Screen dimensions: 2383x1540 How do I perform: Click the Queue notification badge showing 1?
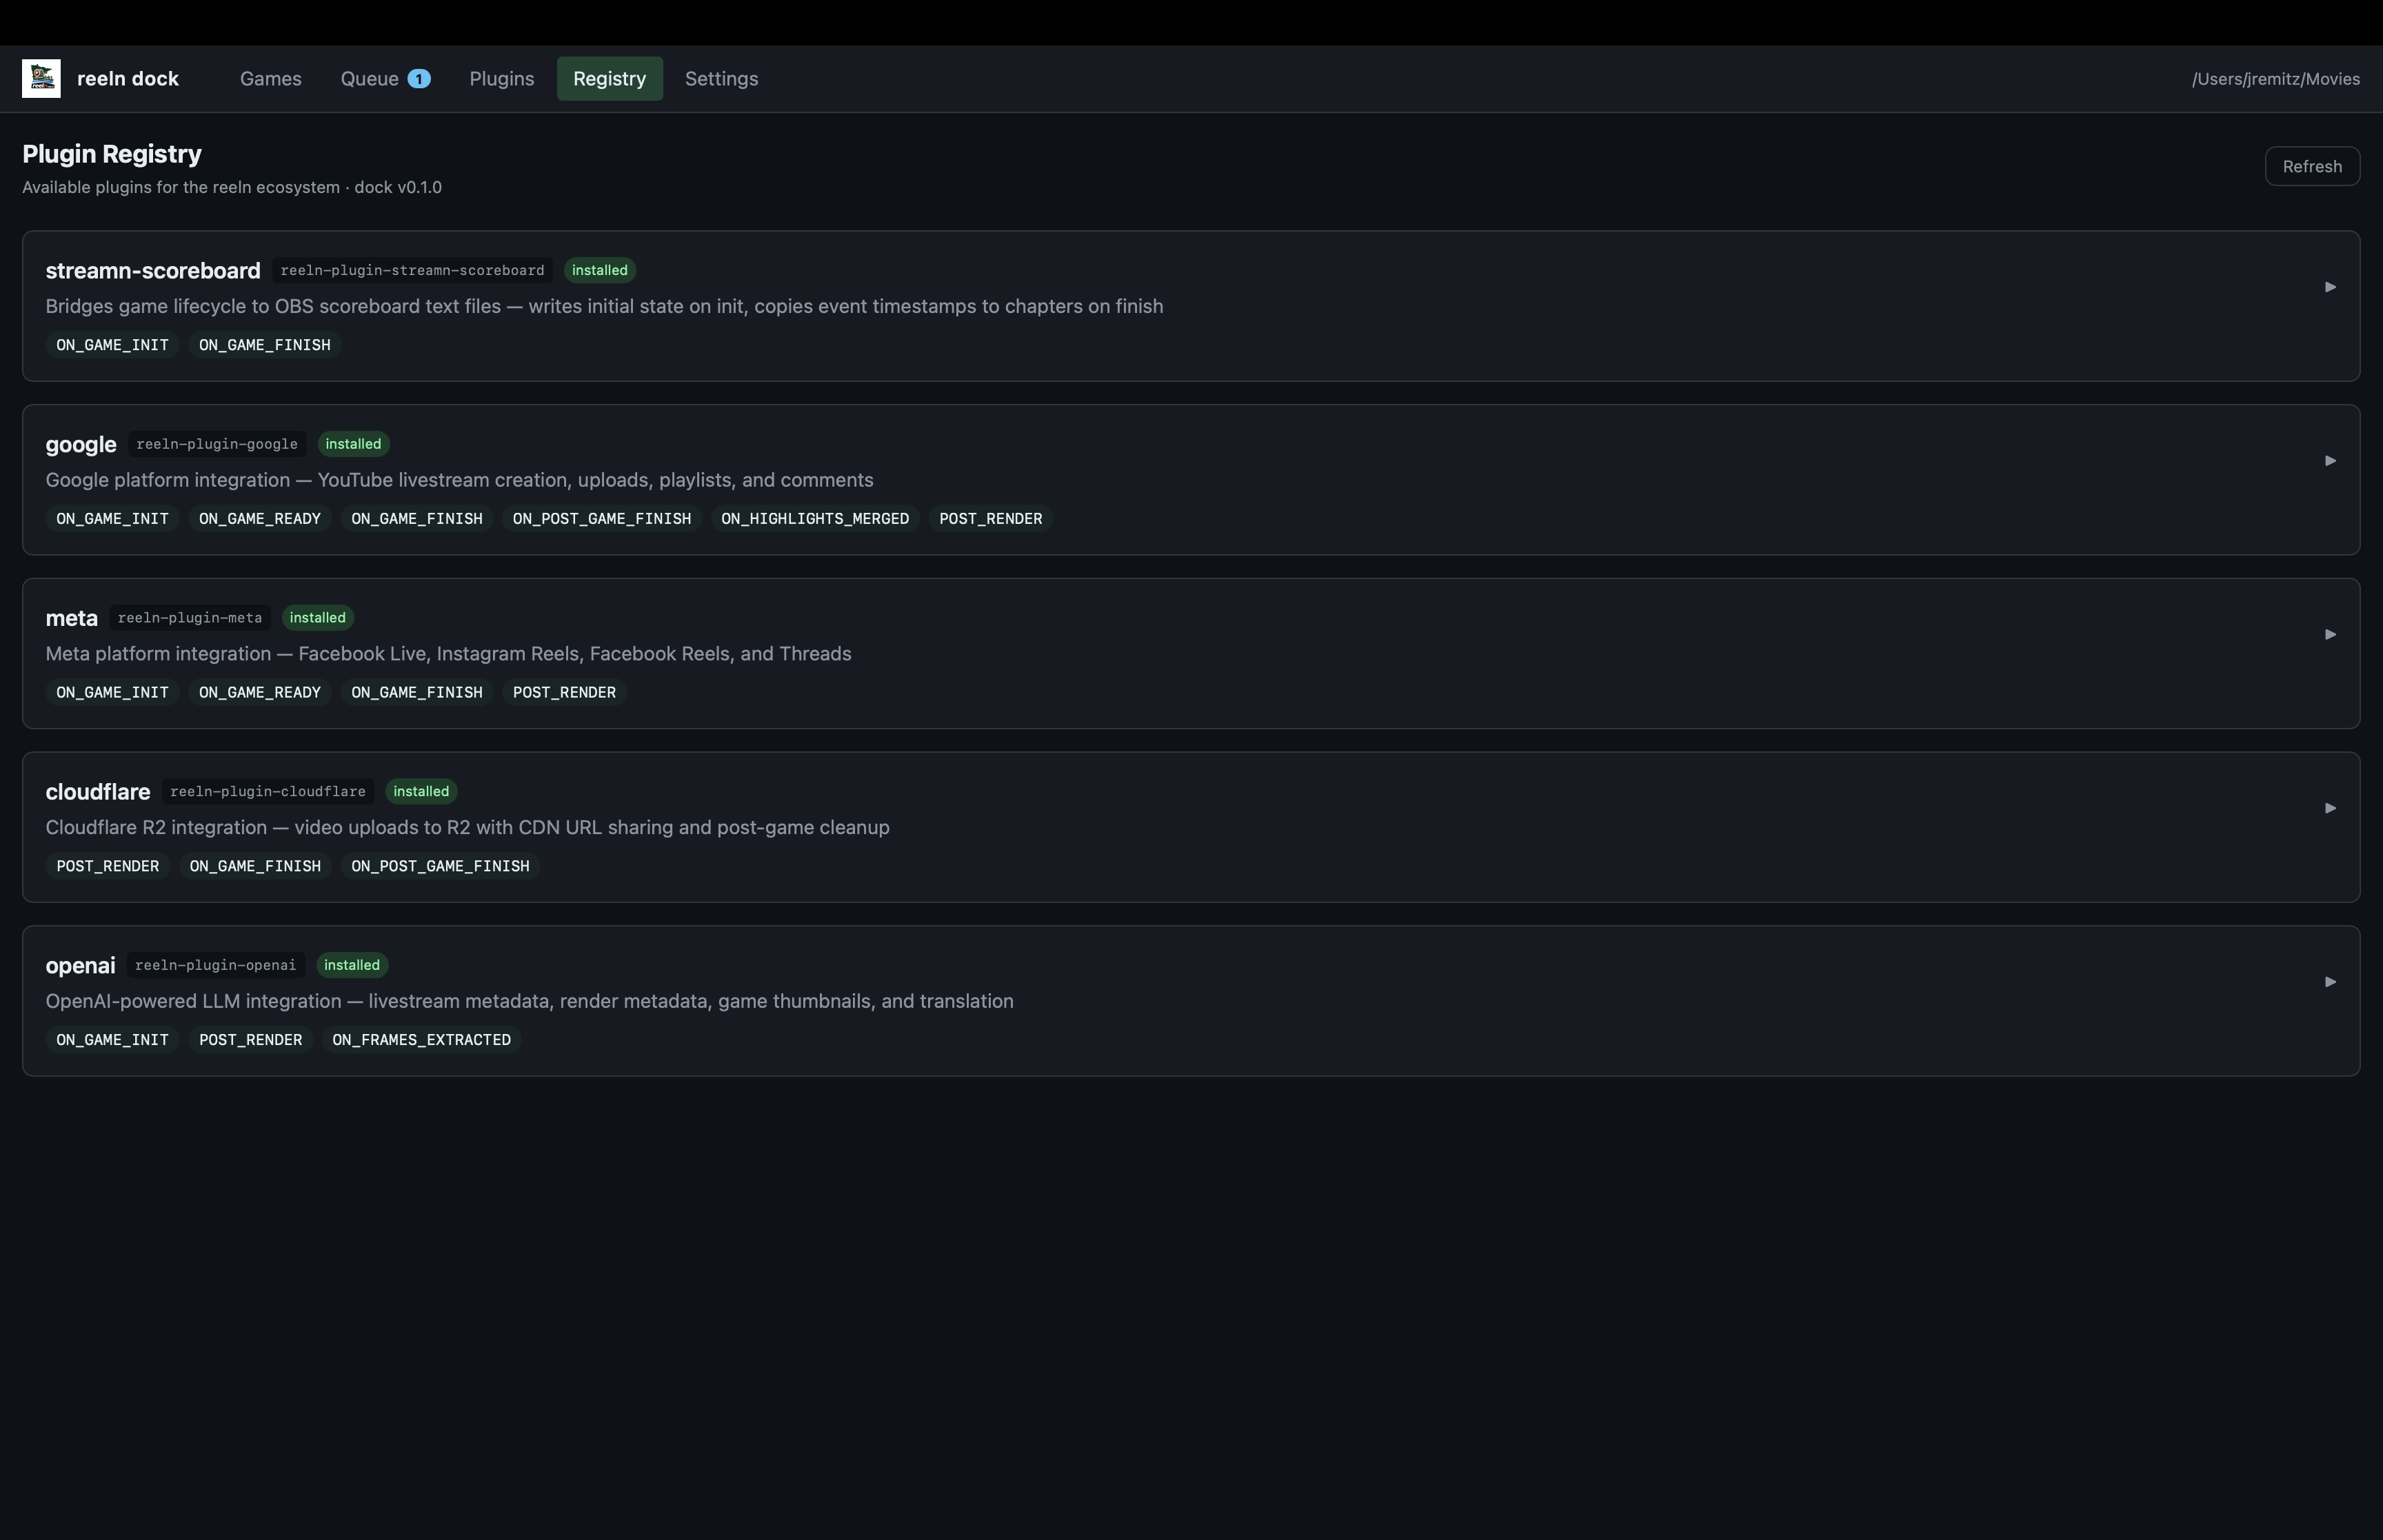[x=418, y=78]
